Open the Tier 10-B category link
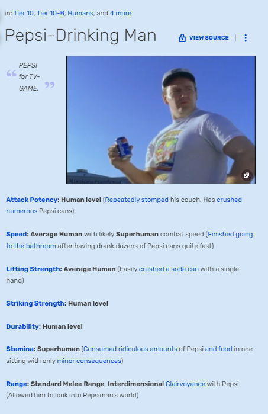Image resolution: width=268 pixels, height=414 pixels. click(50, 13)
